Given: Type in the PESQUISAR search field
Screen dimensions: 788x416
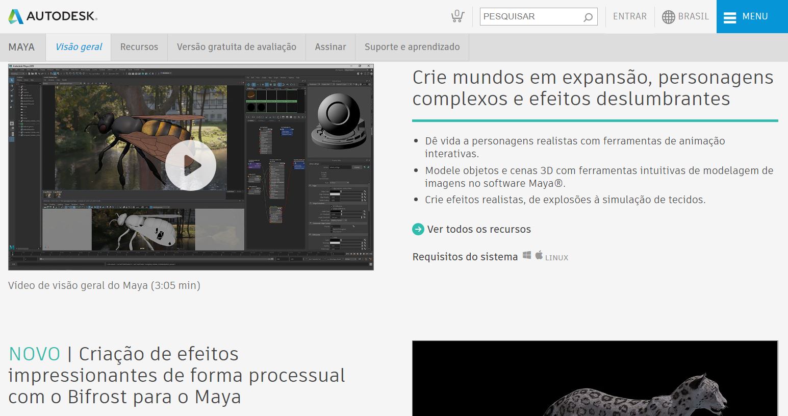Looking at the screenshot, I should coord(530,16).
